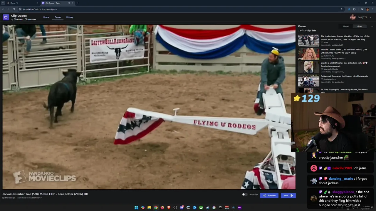Open the Chrome three-dot menu
This screenshot has width=376, height=211.
click(x=372, y=9)
